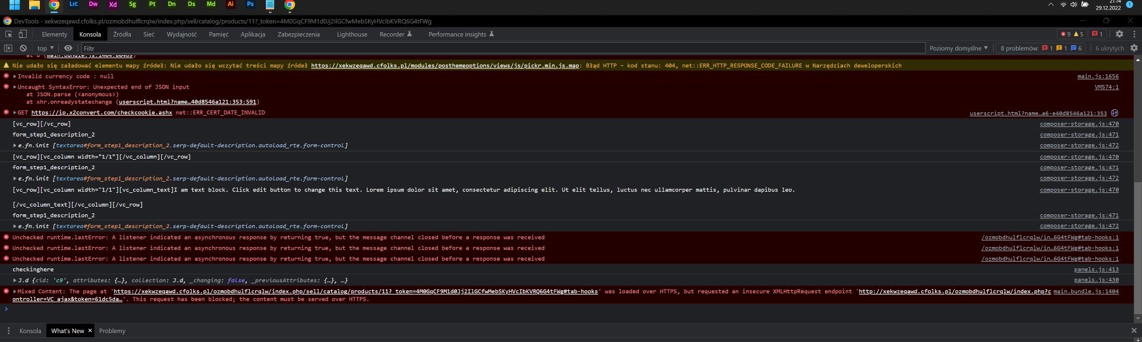Focus the console Filtr input field
The image size is (1142, 342).
point(503,48)
